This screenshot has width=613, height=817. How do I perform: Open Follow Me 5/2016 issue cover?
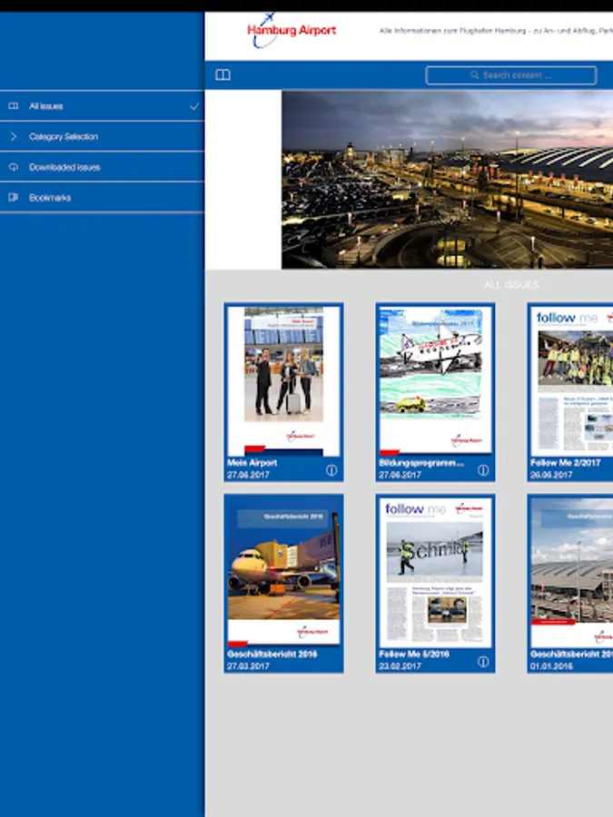(x=435, y=572)
